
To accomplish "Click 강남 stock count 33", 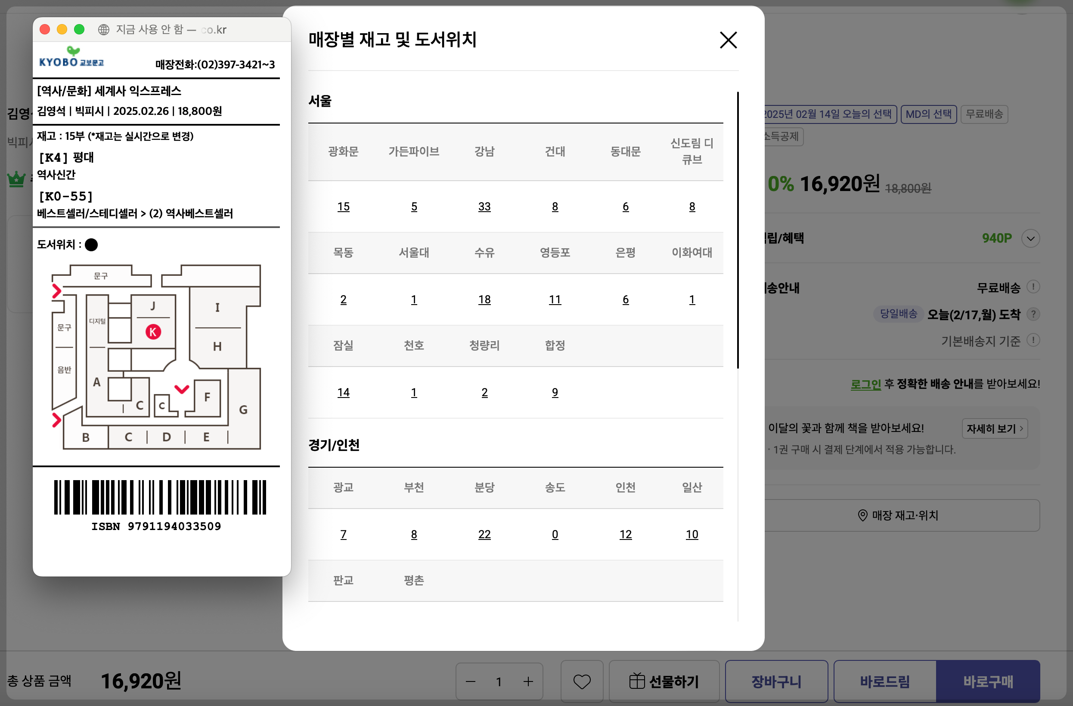I will point(484,207).
